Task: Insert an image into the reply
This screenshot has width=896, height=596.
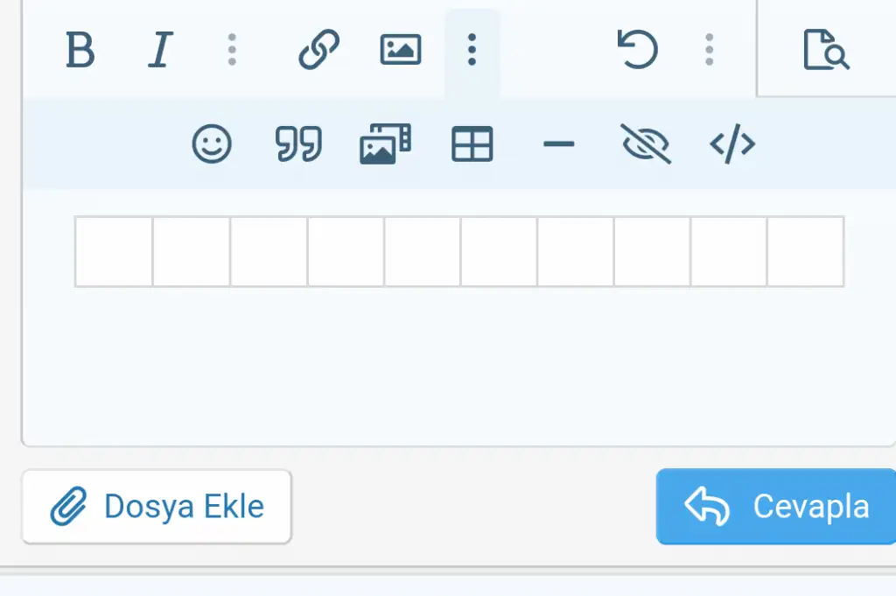Action: pyautogui.click(x=401, y=50)
